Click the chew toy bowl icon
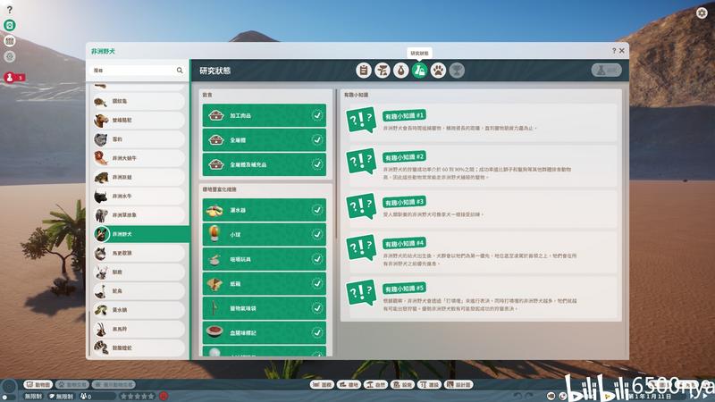 pos(214,259)
